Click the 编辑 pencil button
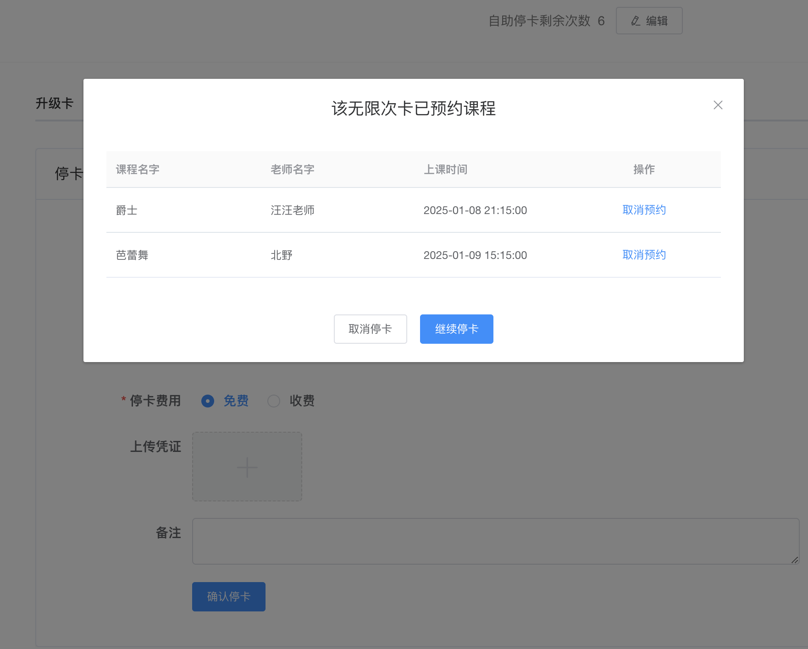 (649, 21)
